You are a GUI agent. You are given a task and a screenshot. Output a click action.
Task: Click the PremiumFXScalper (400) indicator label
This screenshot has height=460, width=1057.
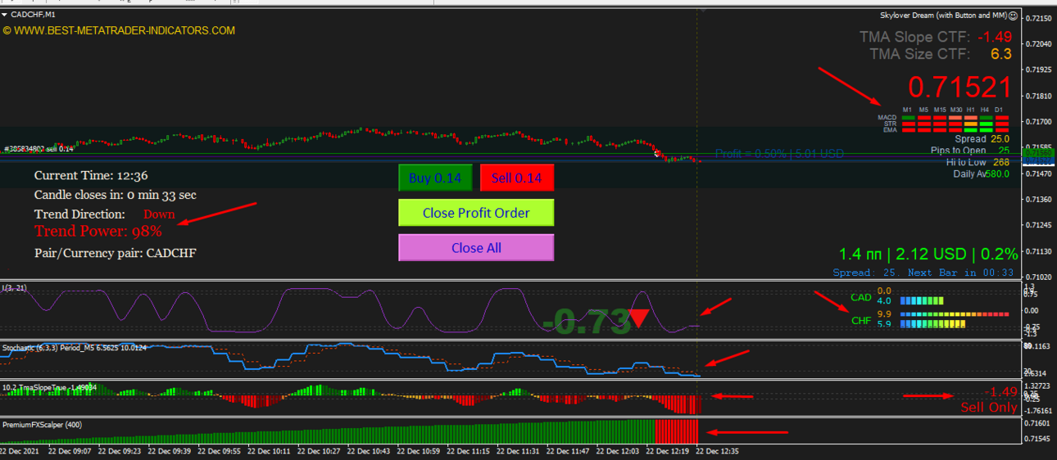42,425
